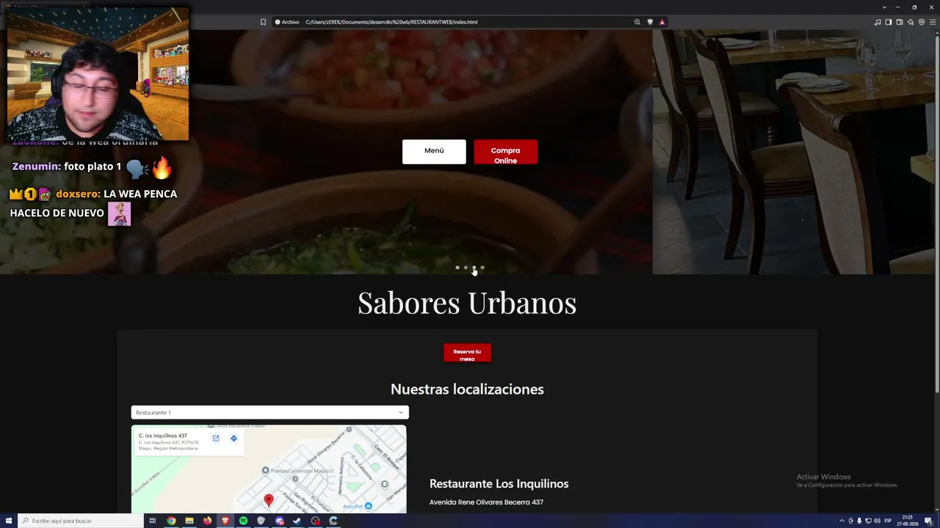Switch the ESP keyboard language indicator

click(x=888, y=521)
